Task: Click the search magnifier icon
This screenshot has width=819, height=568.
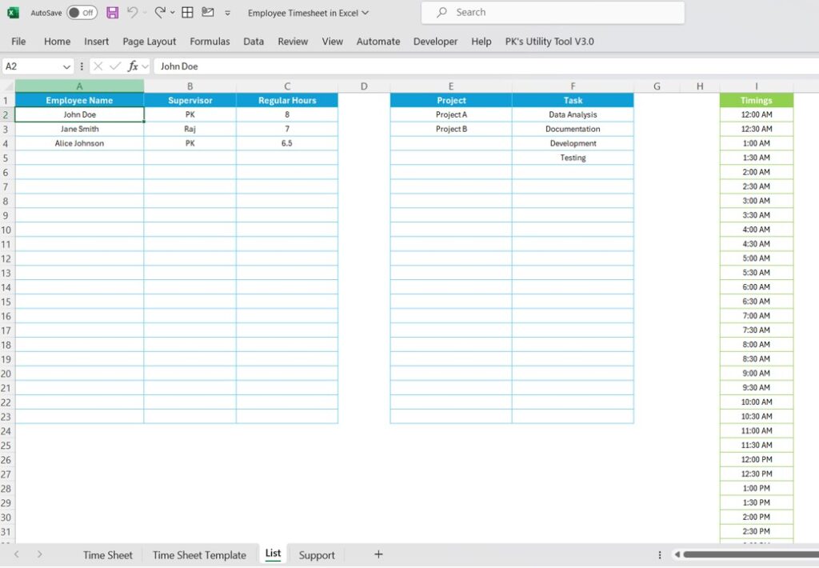Action: pyautogui.click(x=441, y=12)
